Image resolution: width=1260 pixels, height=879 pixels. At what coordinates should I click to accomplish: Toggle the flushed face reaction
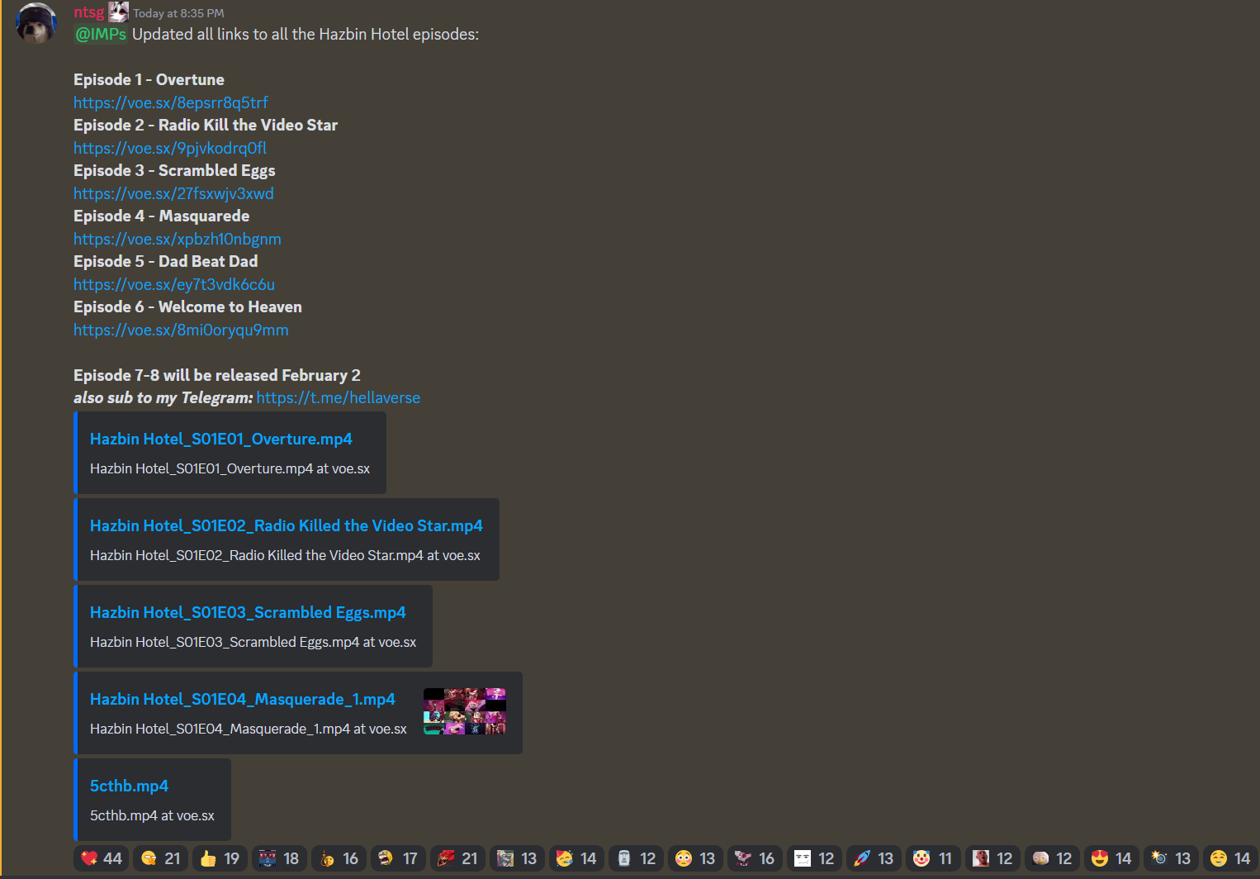(x=696, y=858)
